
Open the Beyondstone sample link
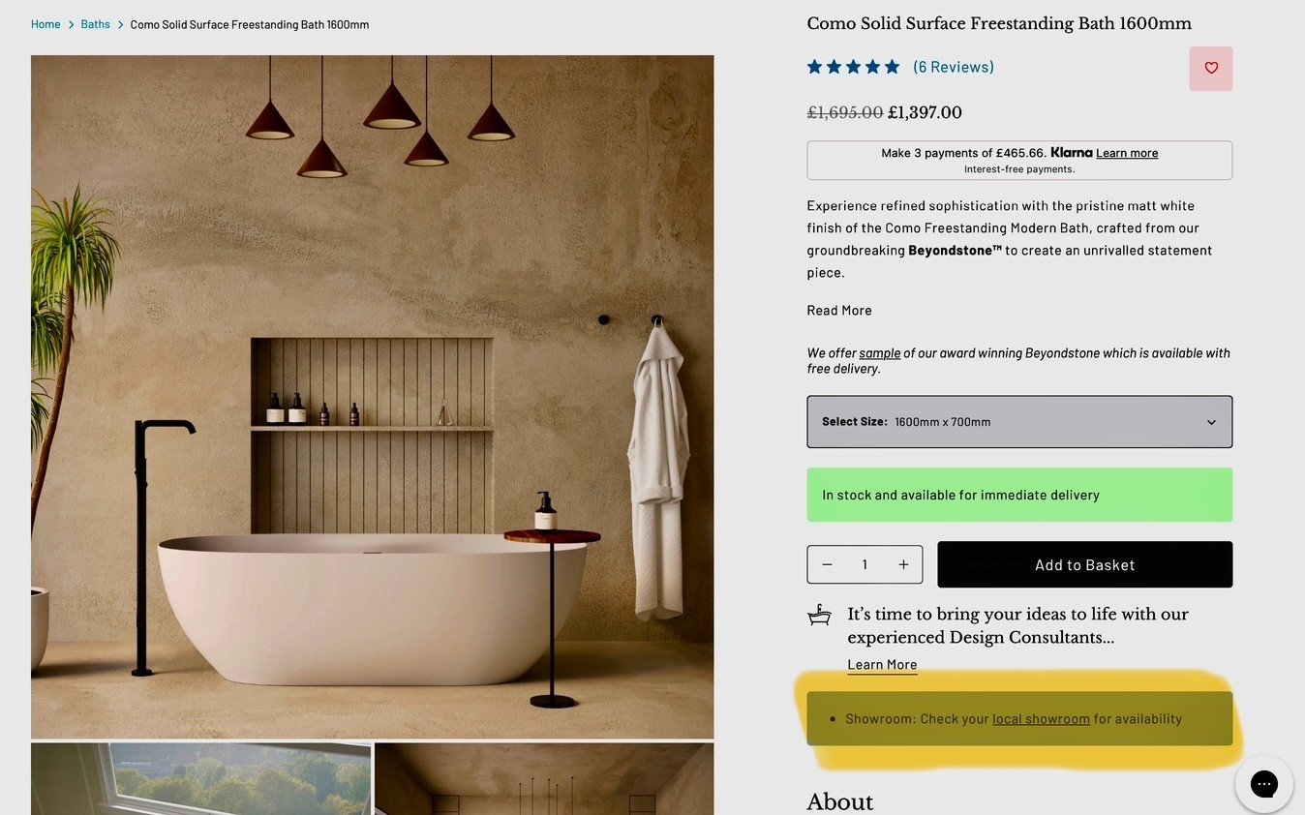pos(880,353)
